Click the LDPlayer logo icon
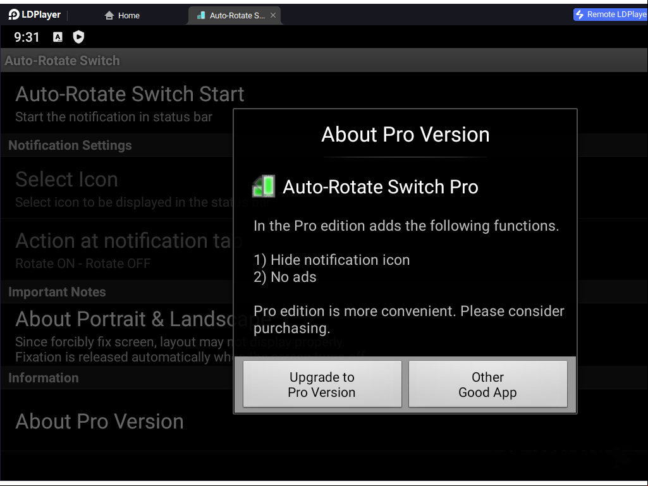648x486 pixels. [14, 15]
